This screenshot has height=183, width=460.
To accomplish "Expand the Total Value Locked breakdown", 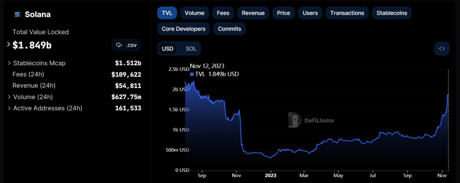I will point(9,44).
